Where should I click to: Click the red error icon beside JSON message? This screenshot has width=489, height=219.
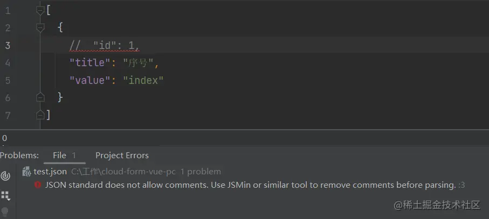(38, 185)
